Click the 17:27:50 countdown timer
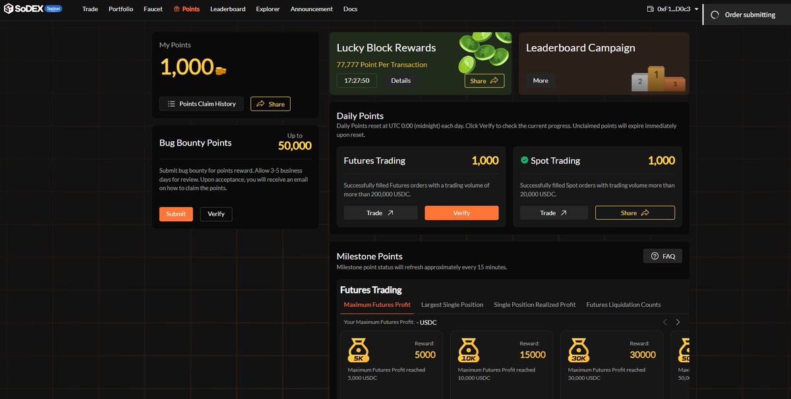This screenshot has width=791, height=399. click(x=357, y=80)
